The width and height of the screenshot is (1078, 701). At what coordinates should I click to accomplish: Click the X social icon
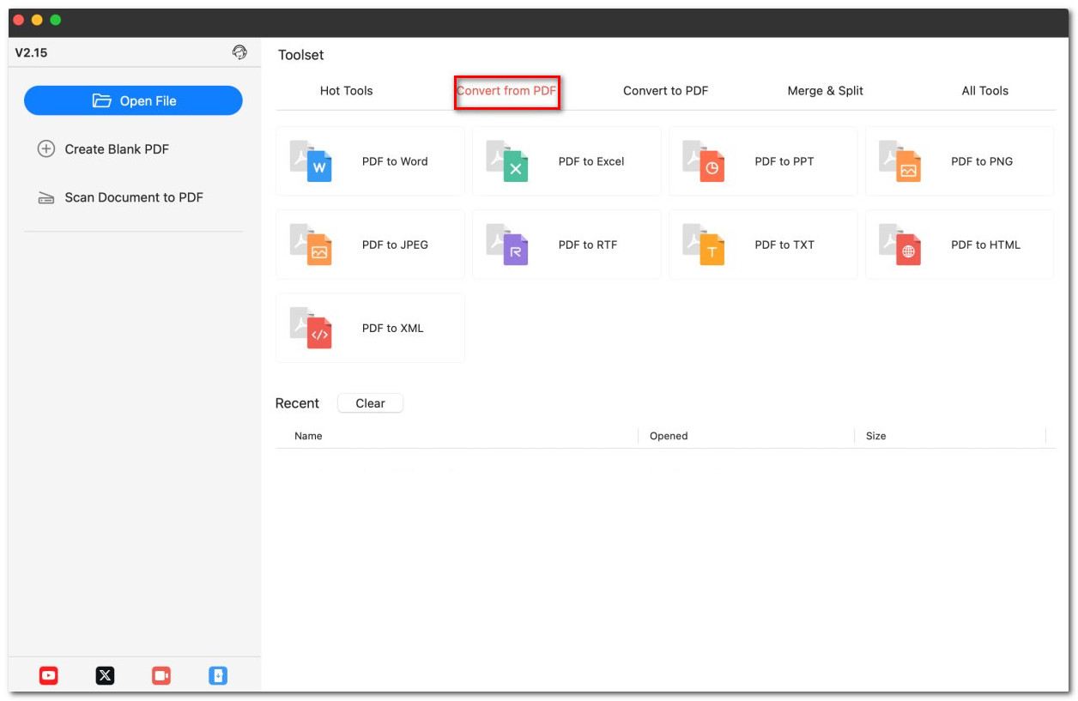(105, 676)
